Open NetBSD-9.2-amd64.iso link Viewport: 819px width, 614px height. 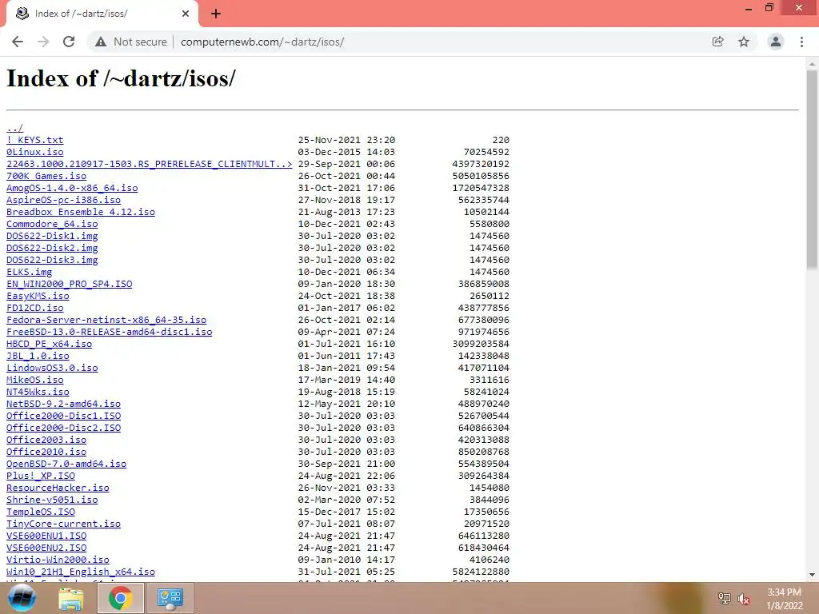click(x=64, y=404)
